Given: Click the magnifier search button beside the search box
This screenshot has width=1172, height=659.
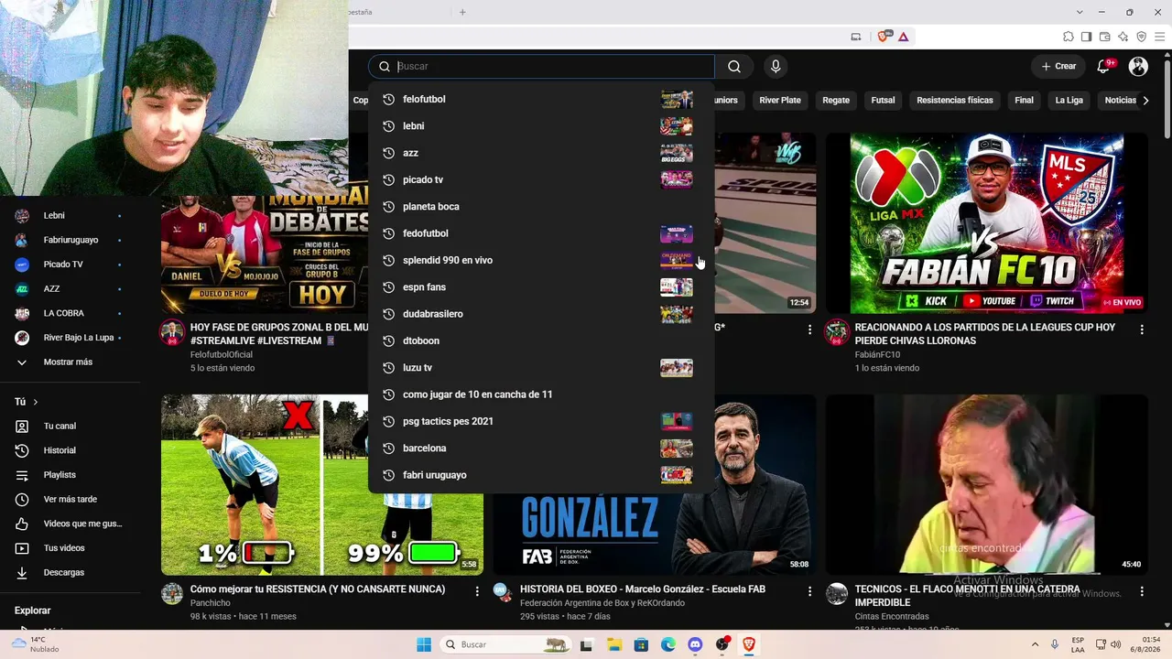Looking at the screenshot, I should [734, 66].
